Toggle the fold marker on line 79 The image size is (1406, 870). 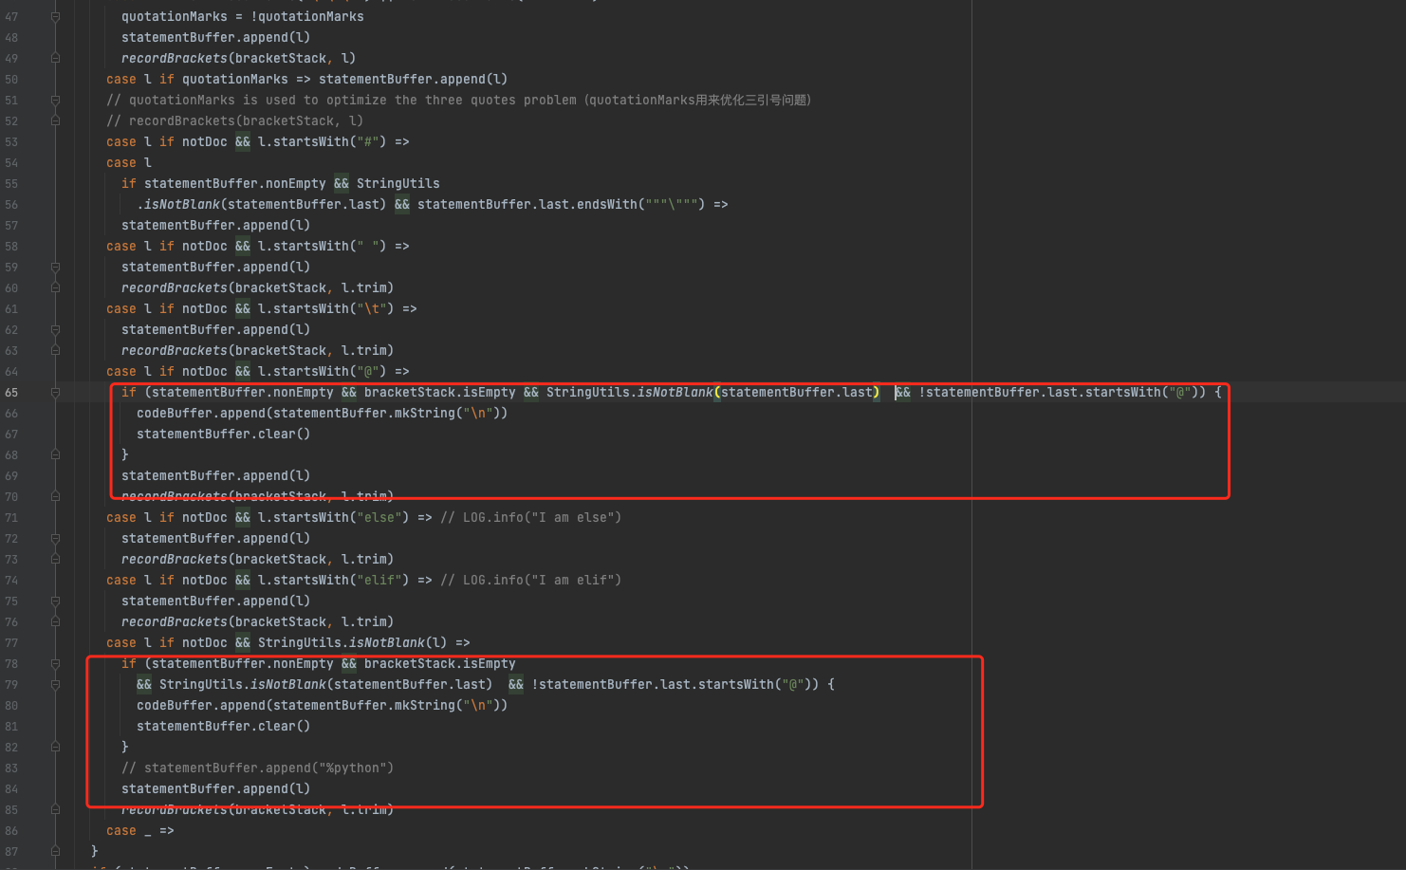click(x=55, y=685)
